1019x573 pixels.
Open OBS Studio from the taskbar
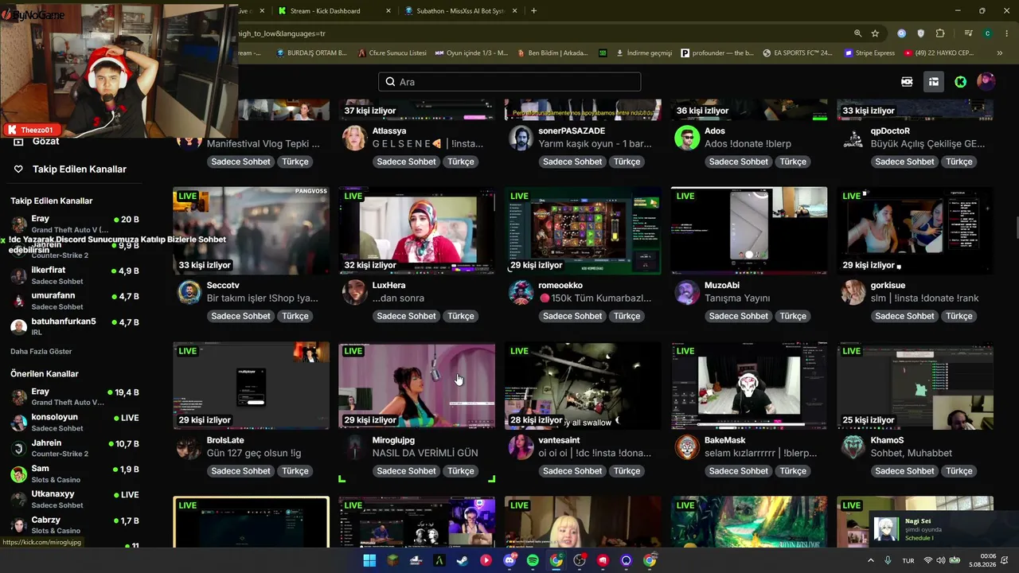[580, 560]
